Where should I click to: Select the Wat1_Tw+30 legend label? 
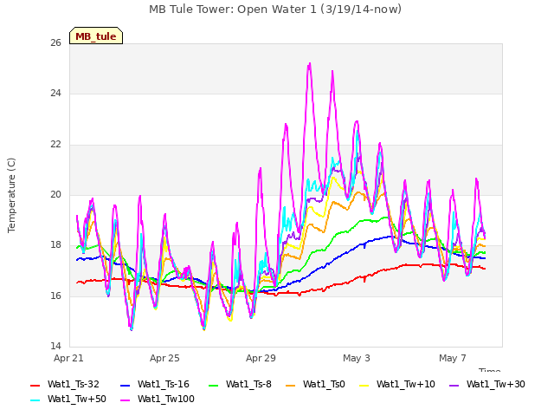click(496, 385)
